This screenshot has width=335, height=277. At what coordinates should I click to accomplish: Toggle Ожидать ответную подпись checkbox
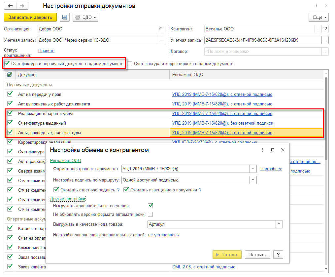coord(56,190)
